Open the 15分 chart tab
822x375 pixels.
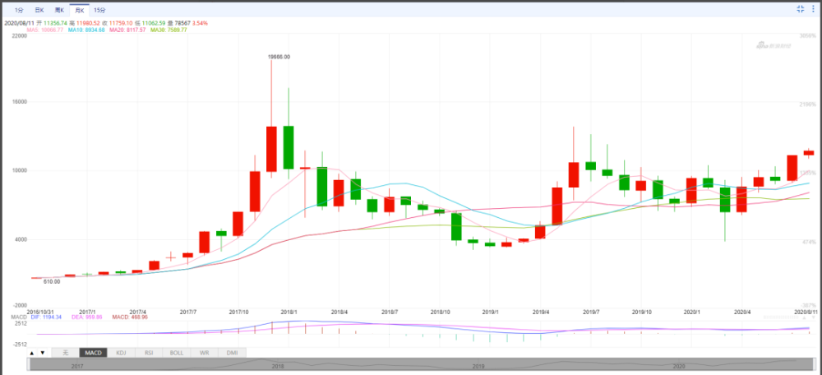pyautogui.click(x=99, y=9)
